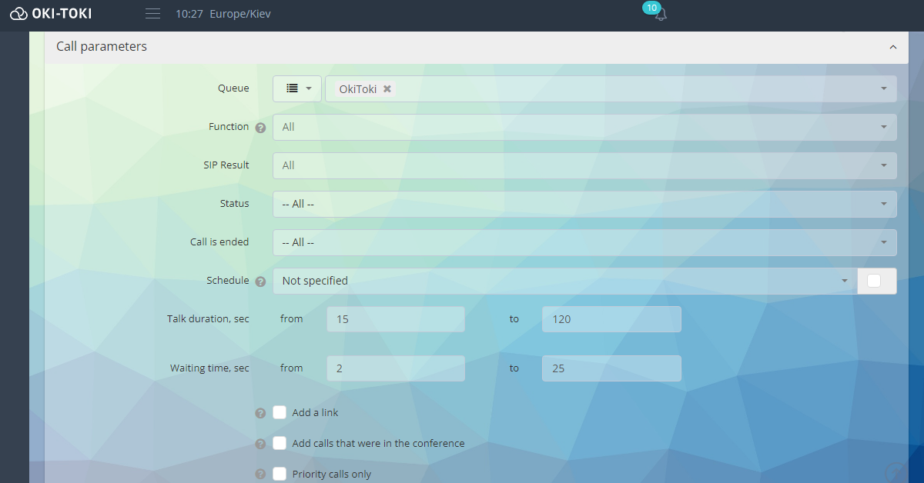Click the Waiting time to field
924x483 pixels.
click(611, 368)
